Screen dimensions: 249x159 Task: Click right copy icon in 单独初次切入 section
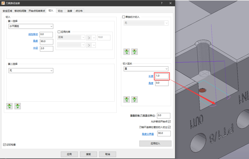coord(134,51)
